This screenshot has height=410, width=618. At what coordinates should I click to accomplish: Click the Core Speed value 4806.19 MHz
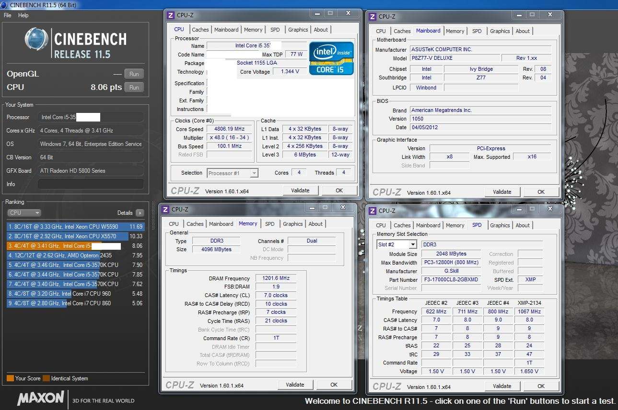tap(230, 129)
